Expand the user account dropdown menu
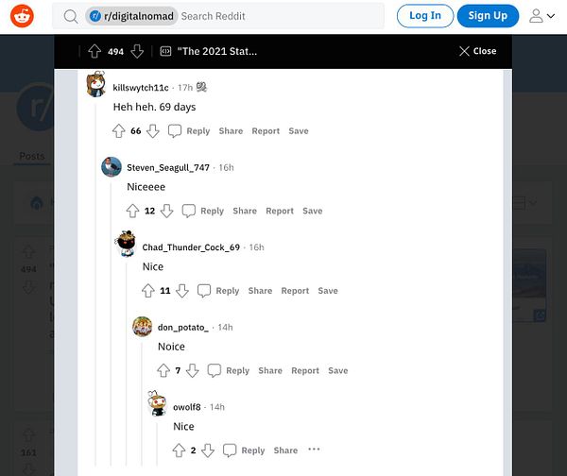This screenshot has width=567, height=476. 541,16
